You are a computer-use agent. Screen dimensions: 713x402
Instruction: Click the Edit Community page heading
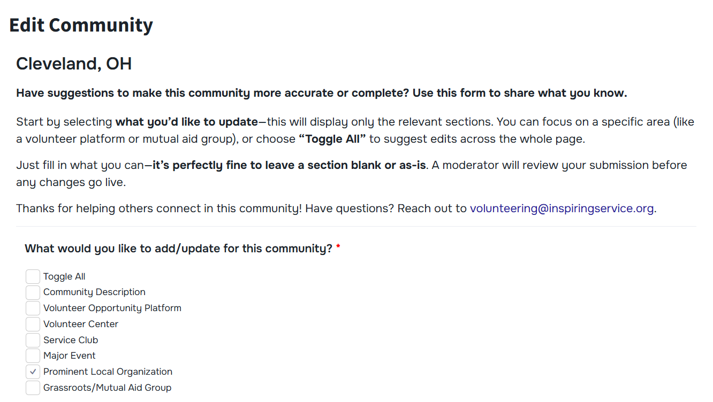[x=81, y=25]
